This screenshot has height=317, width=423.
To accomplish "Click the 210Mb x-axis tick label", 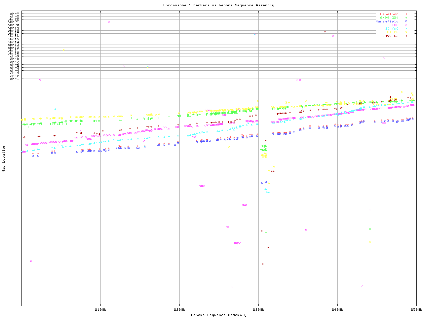I will (100, 310).
